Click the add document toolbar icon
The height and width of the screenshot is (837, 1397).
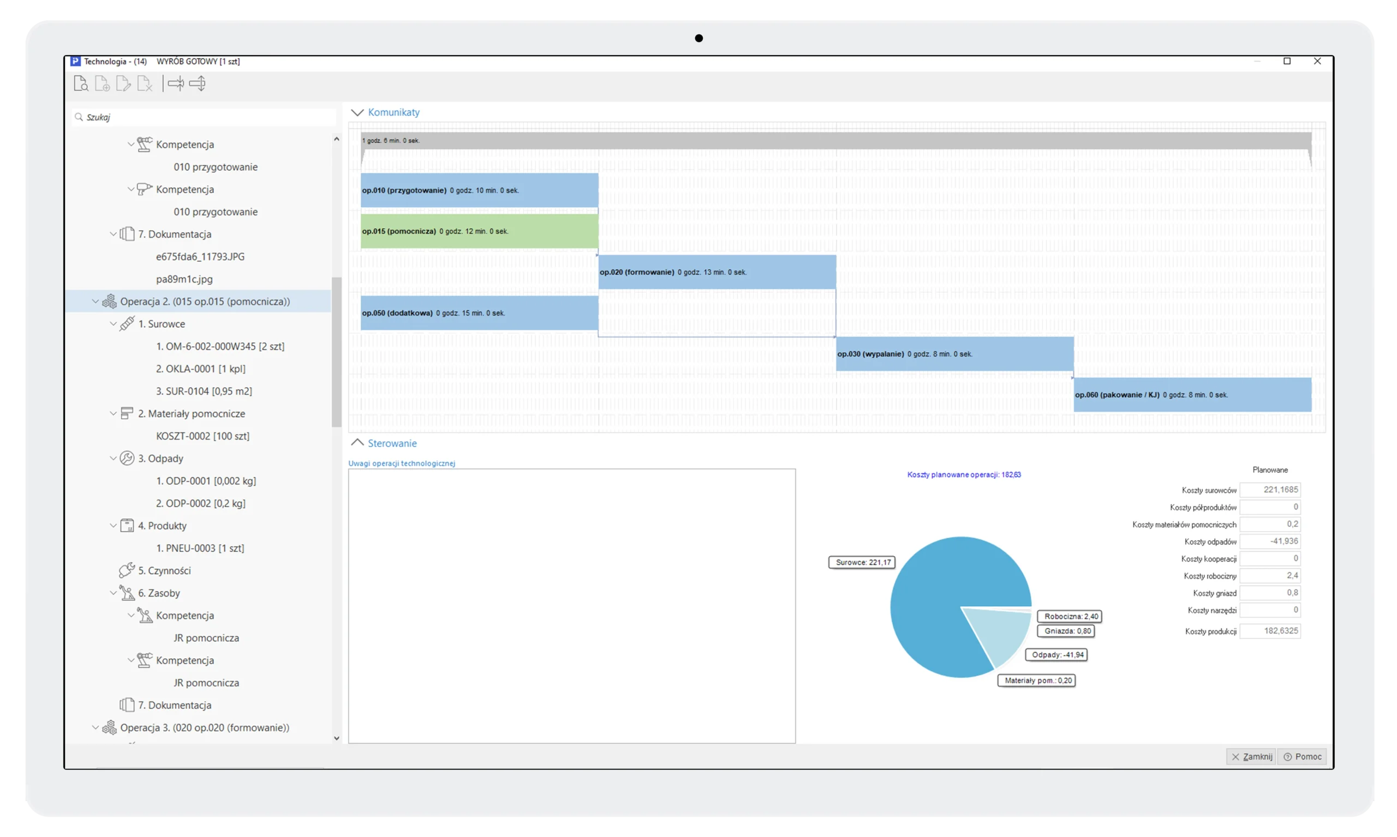pos(102,83)
